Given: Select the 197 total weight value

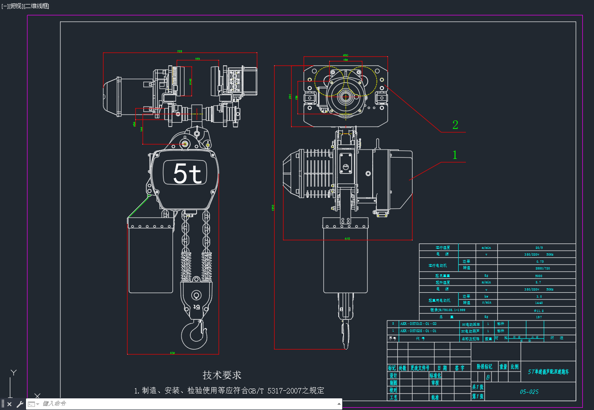Looking at the screenshot, I should pyautogui.click(x=538, y=317).
